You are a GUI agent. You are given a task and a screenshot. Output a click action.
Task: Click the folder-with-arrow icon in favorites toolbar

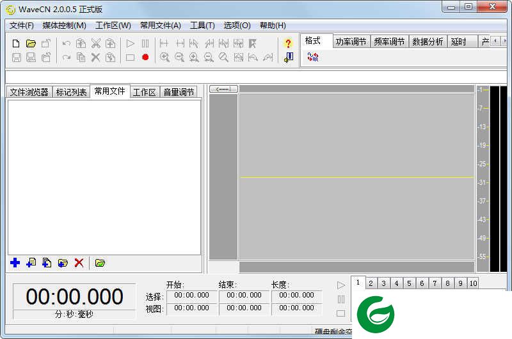(x=63, y=263)
